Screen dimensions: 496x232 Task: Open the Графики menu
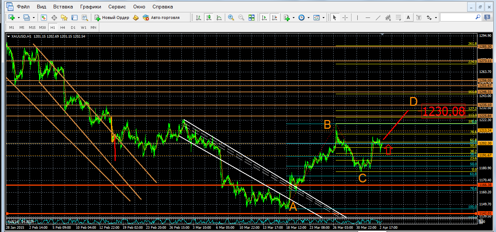point(91,7)
